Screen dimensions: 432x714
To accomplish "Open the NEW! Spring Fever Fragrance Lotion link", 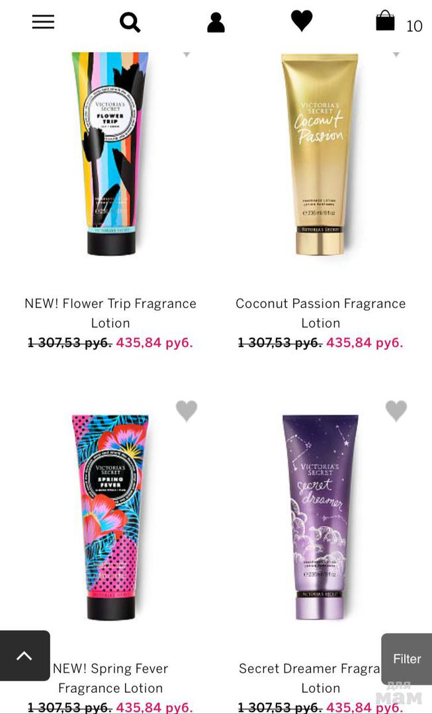I will pos(110,678).
